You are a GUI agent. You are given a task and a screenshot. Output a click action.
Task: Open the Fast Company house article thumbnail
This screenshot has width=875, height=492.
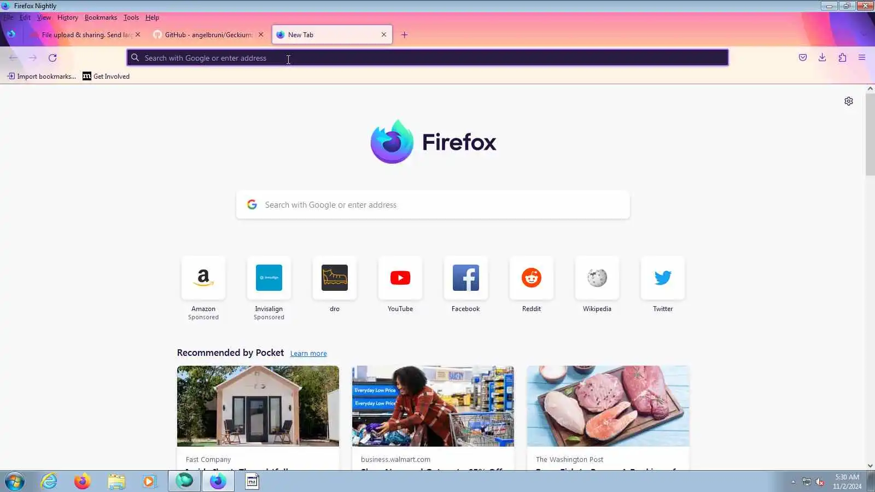[x=258, y=406]
